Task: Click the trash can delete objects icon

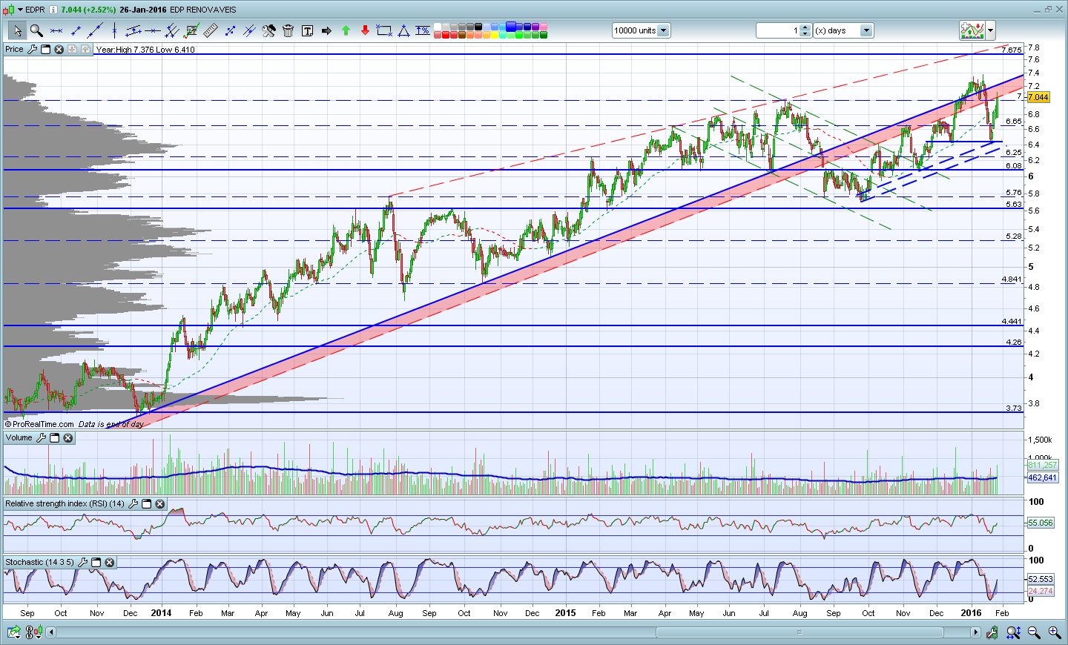Action: click(288, 30)
